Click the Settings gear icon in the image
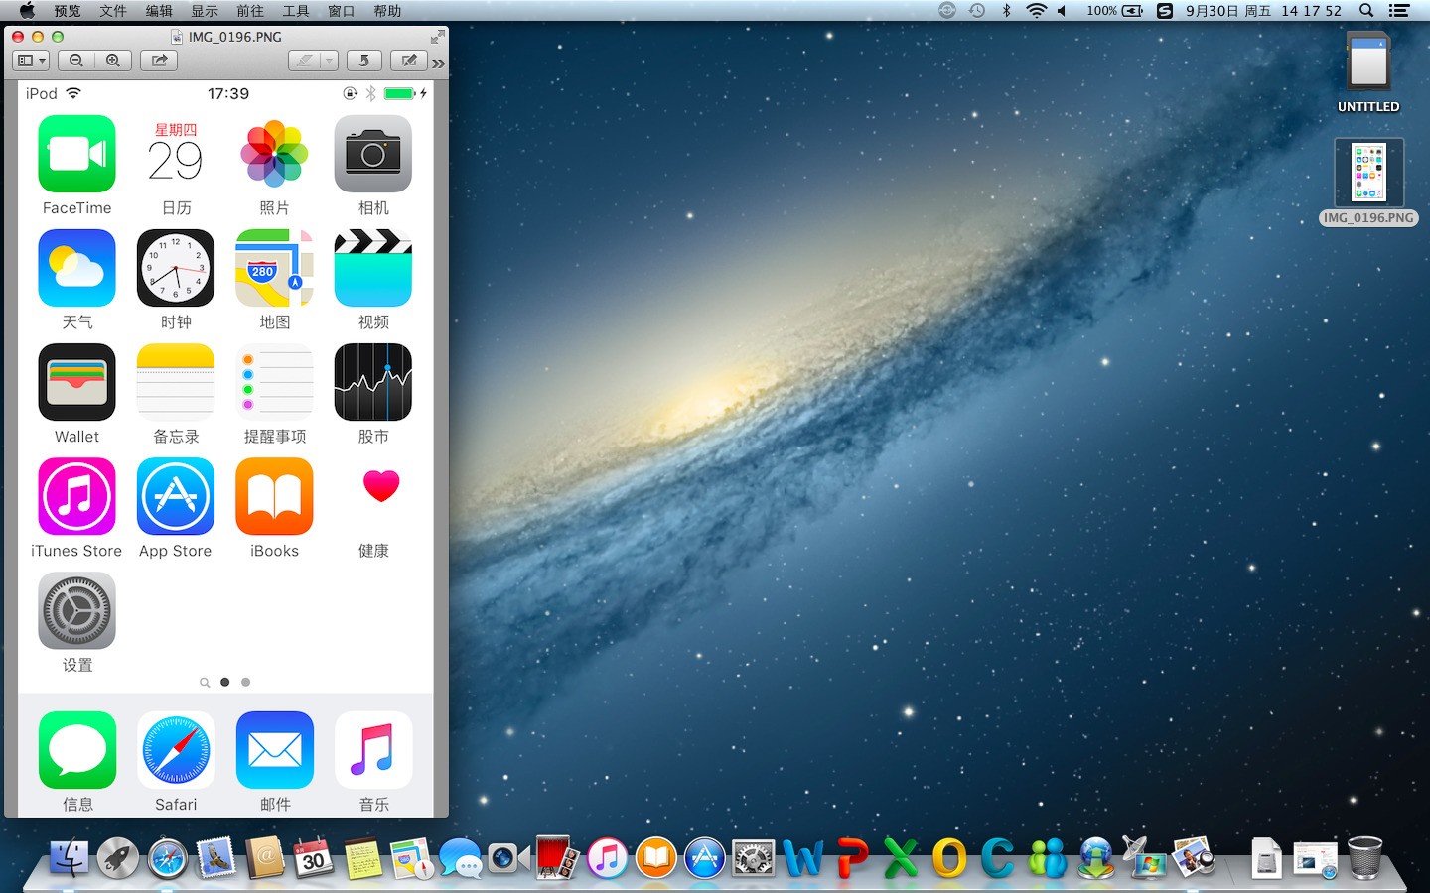 pyautogui.click(x=76, y=610)
